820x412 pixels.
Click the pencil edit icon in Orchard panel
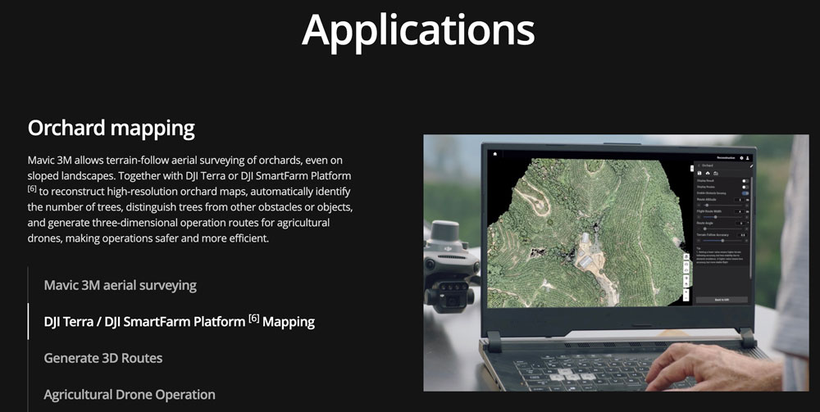pos(751,166)
